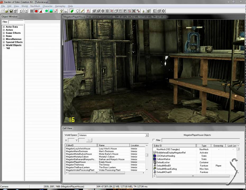Click the last circle icon on toolbar
This screenshot has height=190, width=246.
pyautogui.click(x=163, y=11)
